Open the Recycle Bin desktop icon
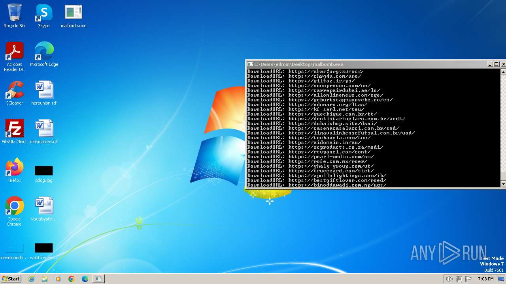The width and height of the screenshot is (506, 284). (x=14, y=16)
